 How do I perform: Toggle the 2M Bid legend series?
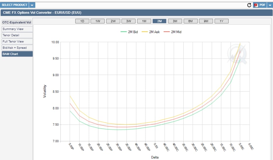(129, 32)
